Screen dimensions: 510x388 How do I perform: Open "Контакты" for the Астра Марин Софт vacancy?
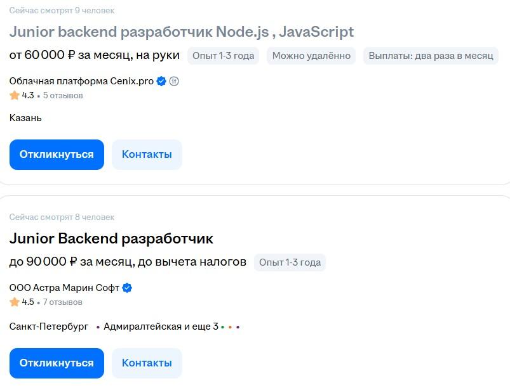click(147, 363)
